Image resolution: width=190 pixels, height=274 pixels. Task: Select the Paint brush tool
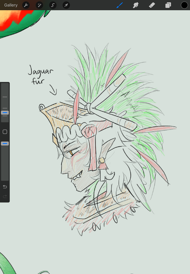120,5
